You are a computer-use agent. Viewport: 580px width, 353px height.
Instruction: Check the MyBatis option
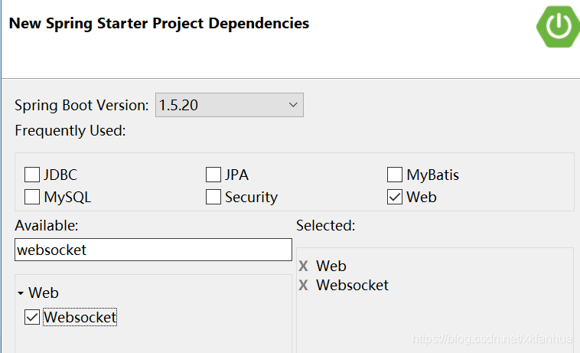pyautogui.click(x=395, y=175)
